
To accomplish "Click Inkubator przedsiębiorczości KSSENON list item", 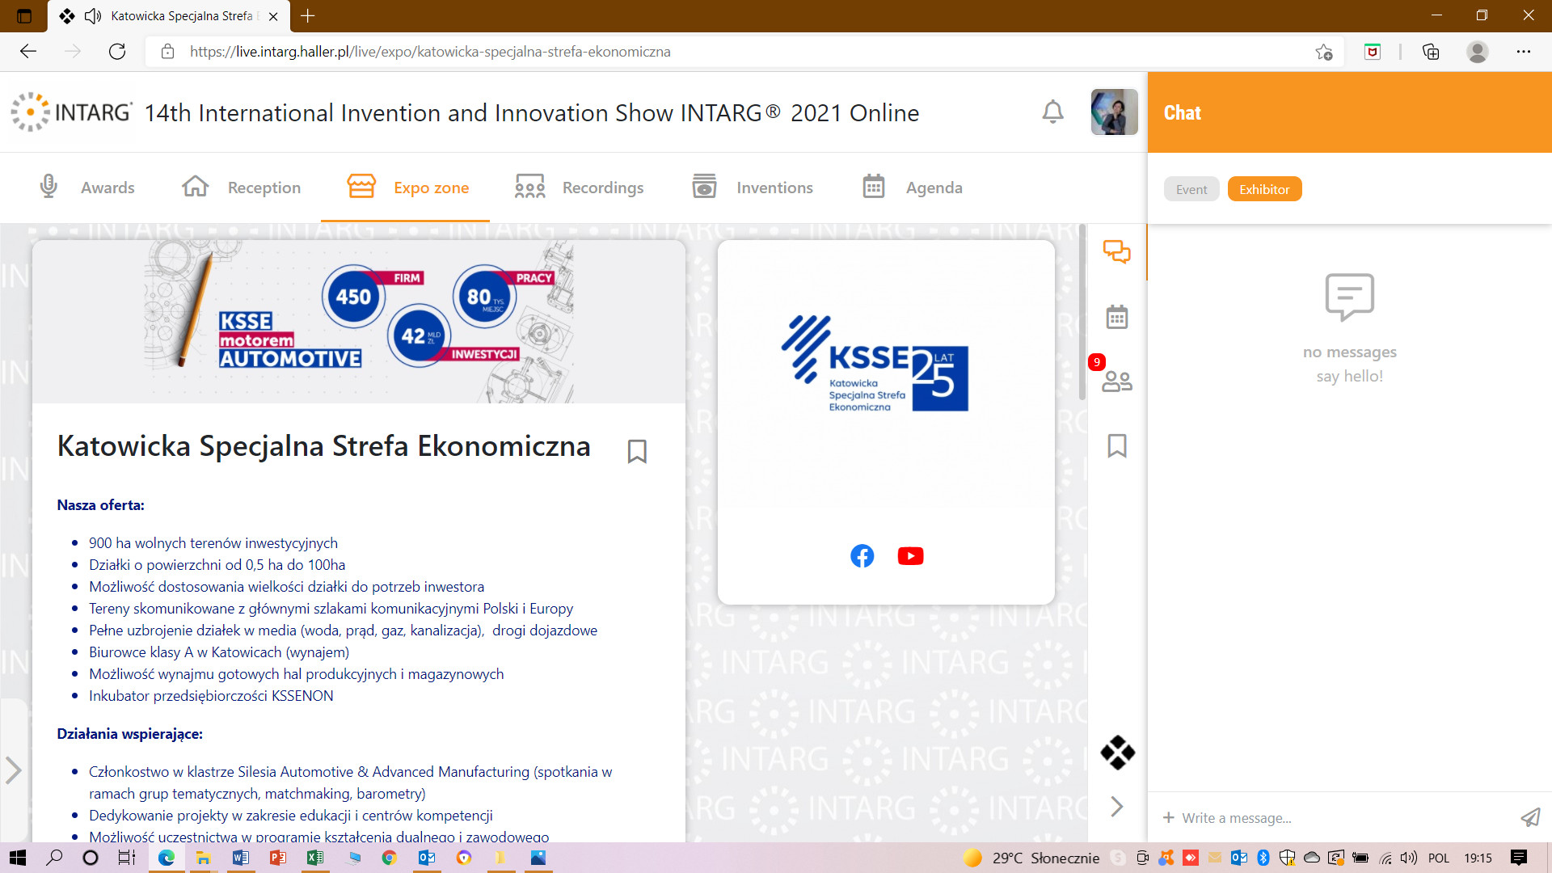I will [x=211, y=696].
